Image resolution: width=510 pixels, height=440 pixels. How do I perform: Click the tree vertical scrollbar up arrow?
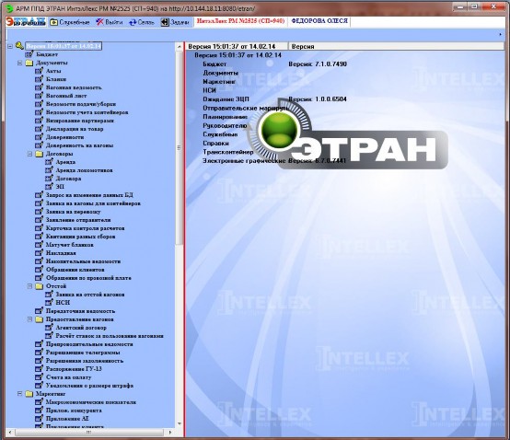pyautogui.click(x=180, y=47)
